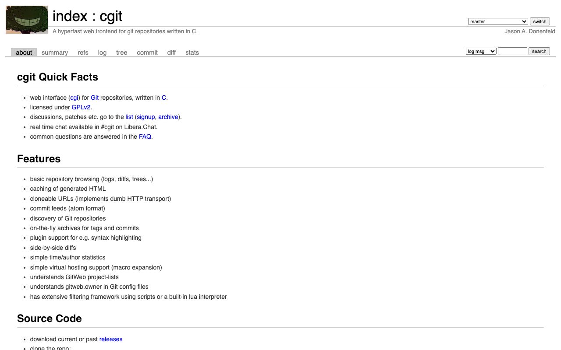
Task: Open the mailing list archive link
Action: coord(168,117)
